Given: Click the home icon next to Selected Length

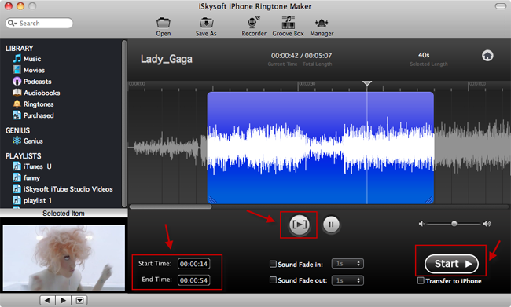Looking at the screenshot, I should (487, 56).
